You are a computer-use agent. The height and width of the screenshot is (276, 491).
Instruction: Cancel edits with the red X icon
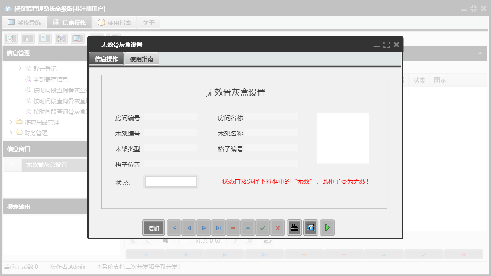click(277, 227)
